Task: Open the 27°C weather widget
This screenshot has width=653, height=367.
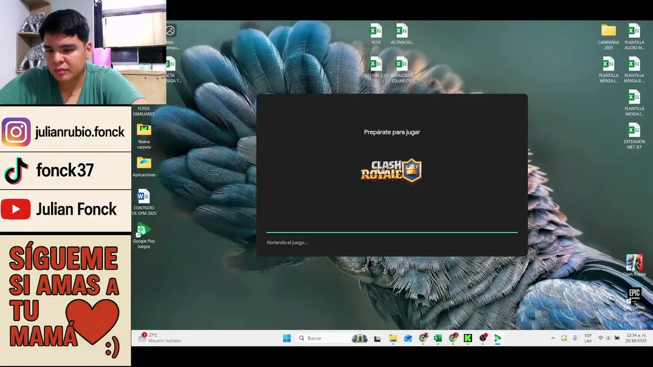Action: pyautogui.click(x=160, y=338)
